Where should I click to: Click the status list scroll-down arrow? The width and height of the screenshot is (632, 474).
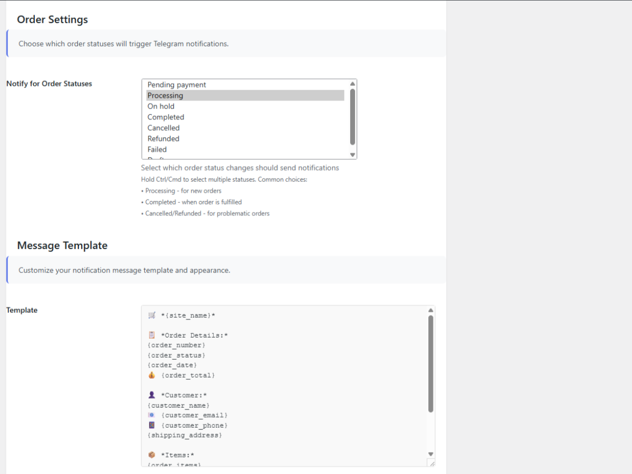tap(352, 154)
